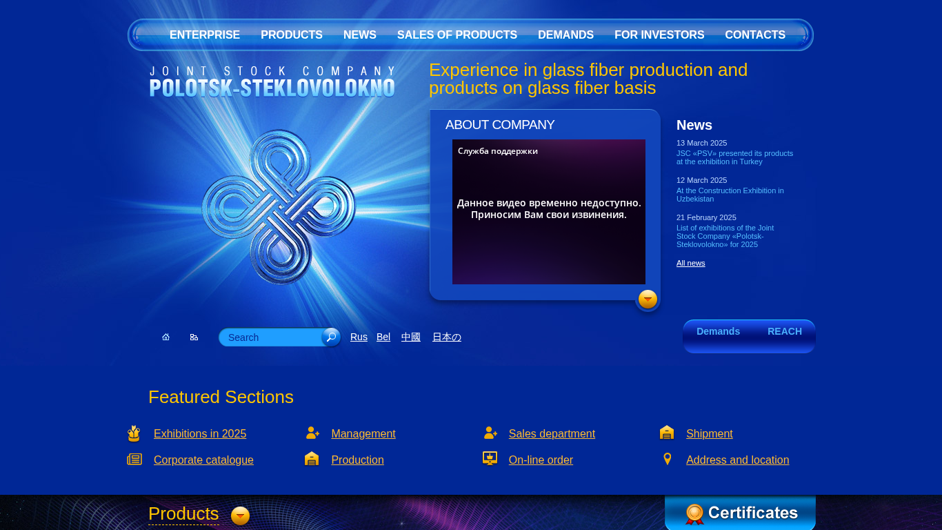Open Address and location link
The image size is (942, 530).
(737, 460)
